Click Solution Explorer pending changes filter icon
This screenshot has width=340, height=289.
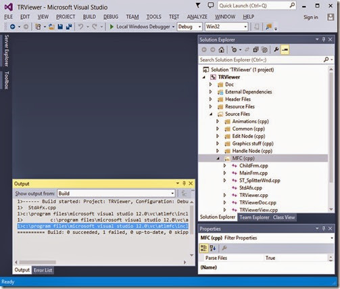tap(235, 49)
